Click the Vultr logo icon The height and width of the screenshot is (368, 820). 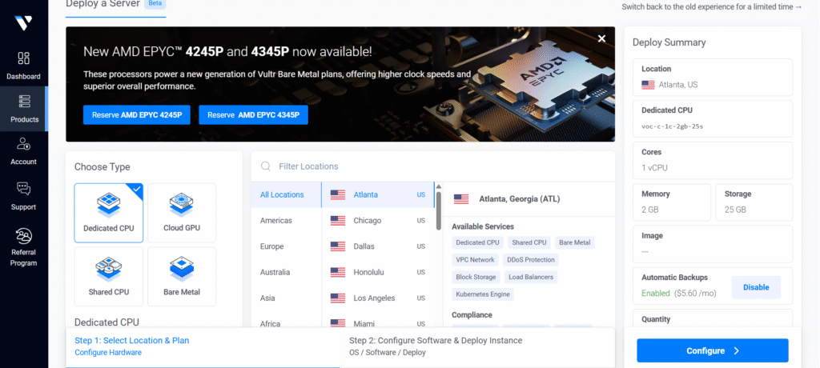tap(23, 22)
